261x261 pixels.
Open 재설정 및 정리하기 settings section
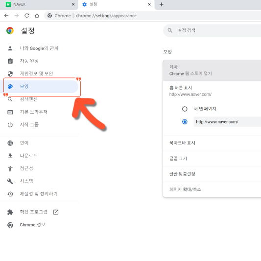(x=39, y=194)
